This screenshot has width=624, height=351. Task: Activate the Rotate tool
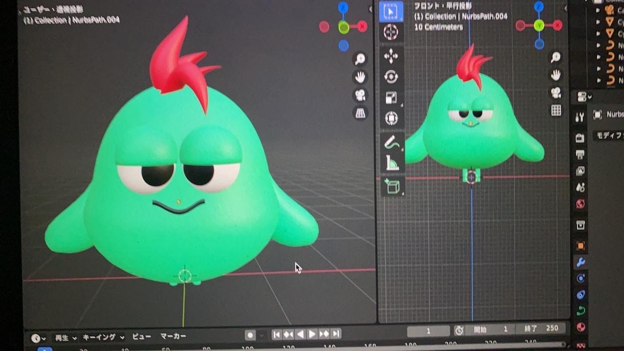click(x=391, y=77)
